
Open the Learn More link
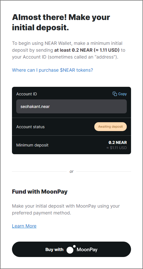pyautogui.click(x=24, y=226)
